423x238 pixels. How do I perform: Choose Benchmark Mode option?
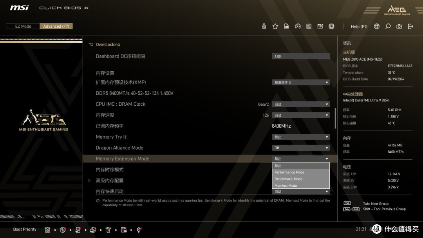click(300, 179)
